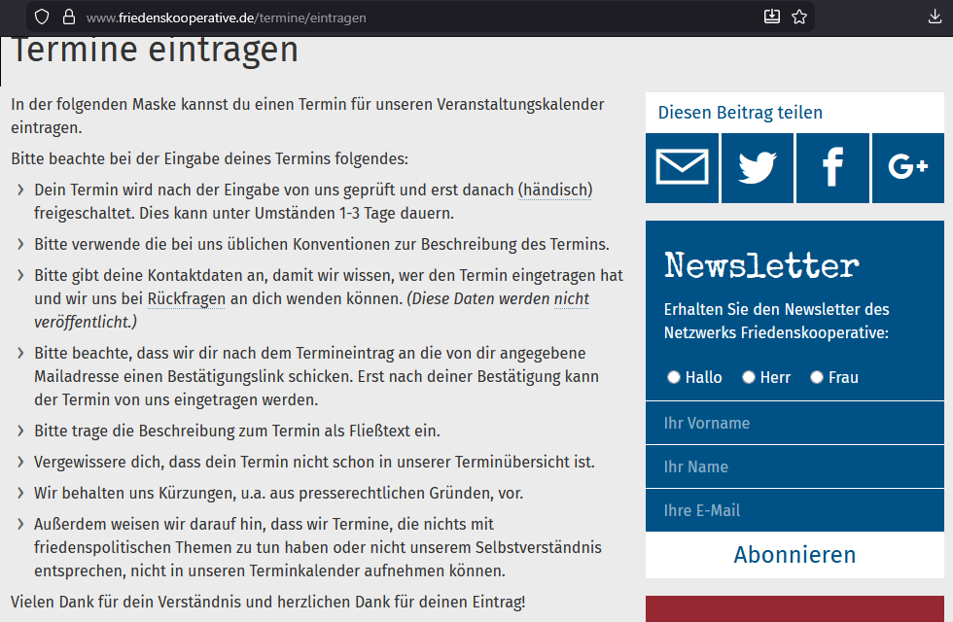Share this post via email envelope icon
953x622 pixels.
pos(682,168)
